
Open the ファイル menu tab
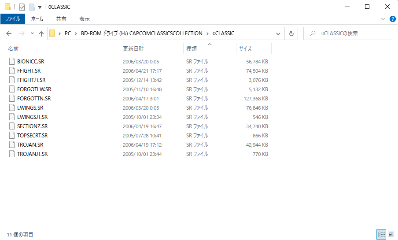coord(13,19)
